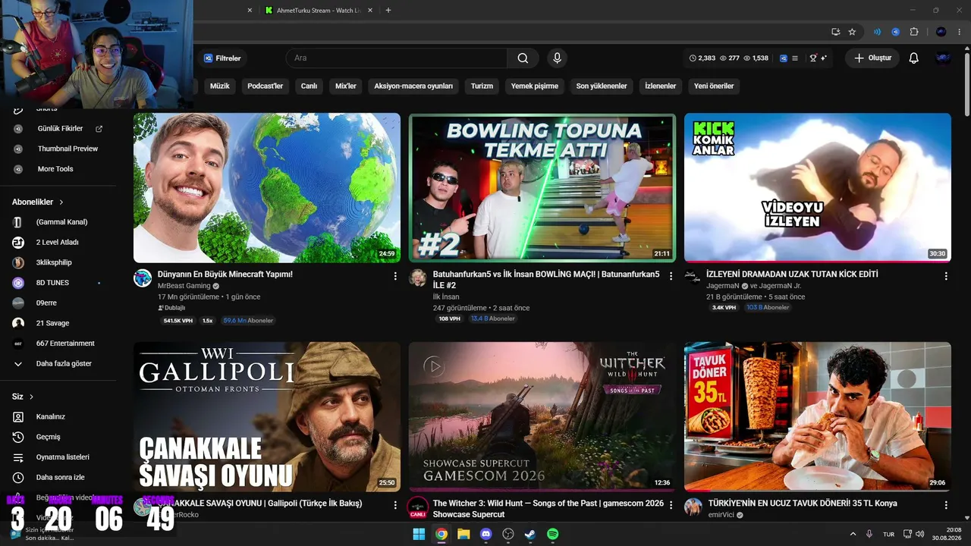Open Spotify from the taskbar
Viewport: 971px width, 546px height.
[553, 534]
